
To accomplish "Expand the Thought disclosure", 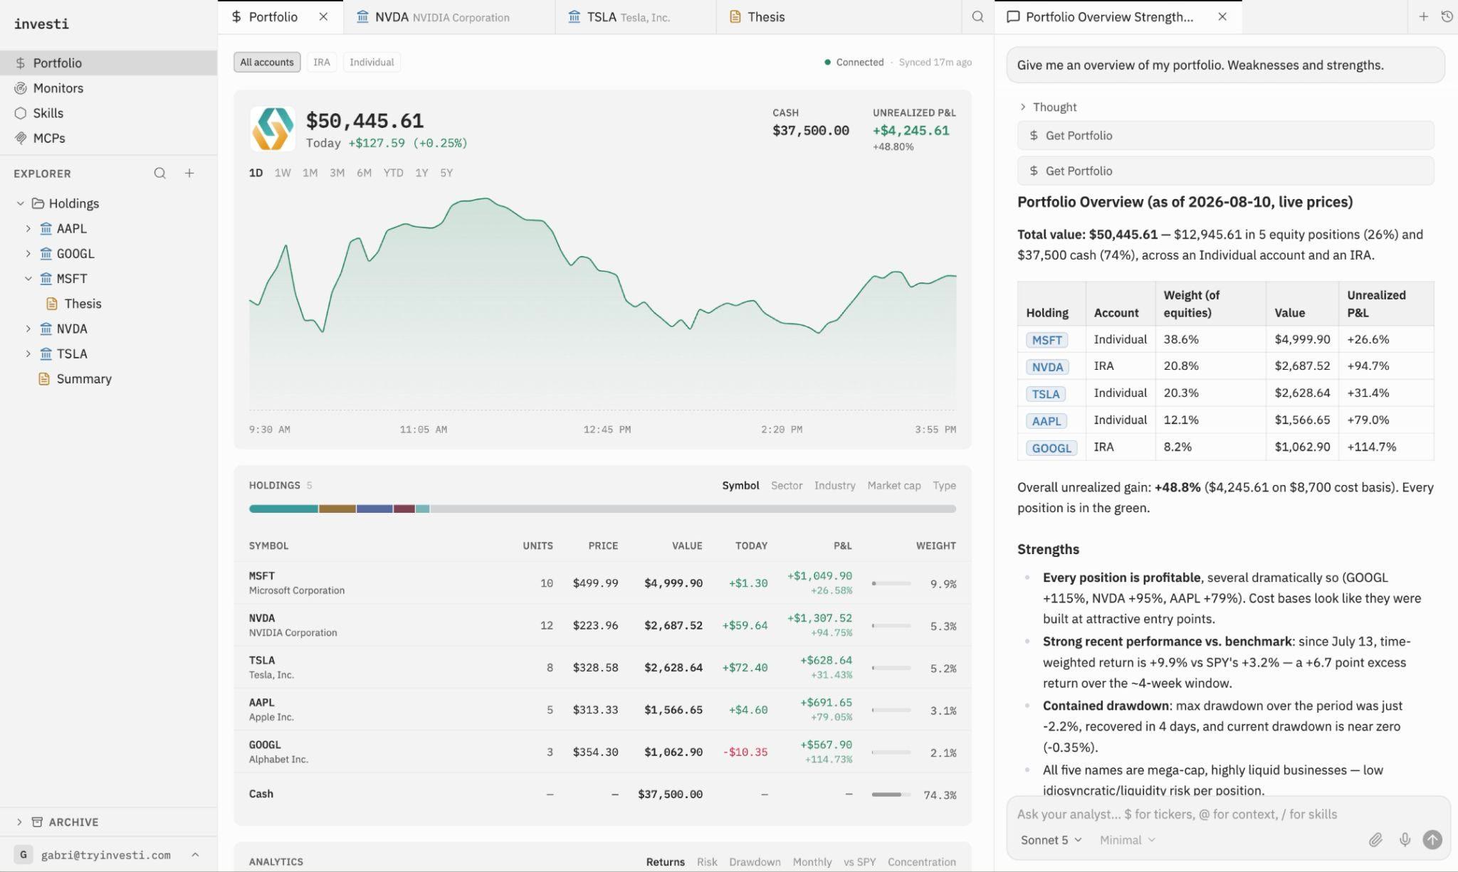I will pos(1048,107).
